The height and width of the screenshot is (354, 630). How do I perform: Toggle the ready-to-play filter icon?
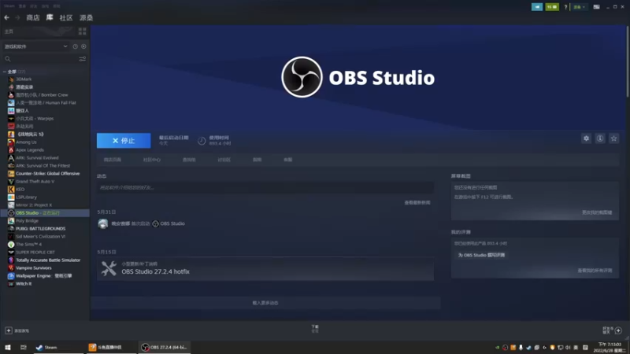coord(83,46)
